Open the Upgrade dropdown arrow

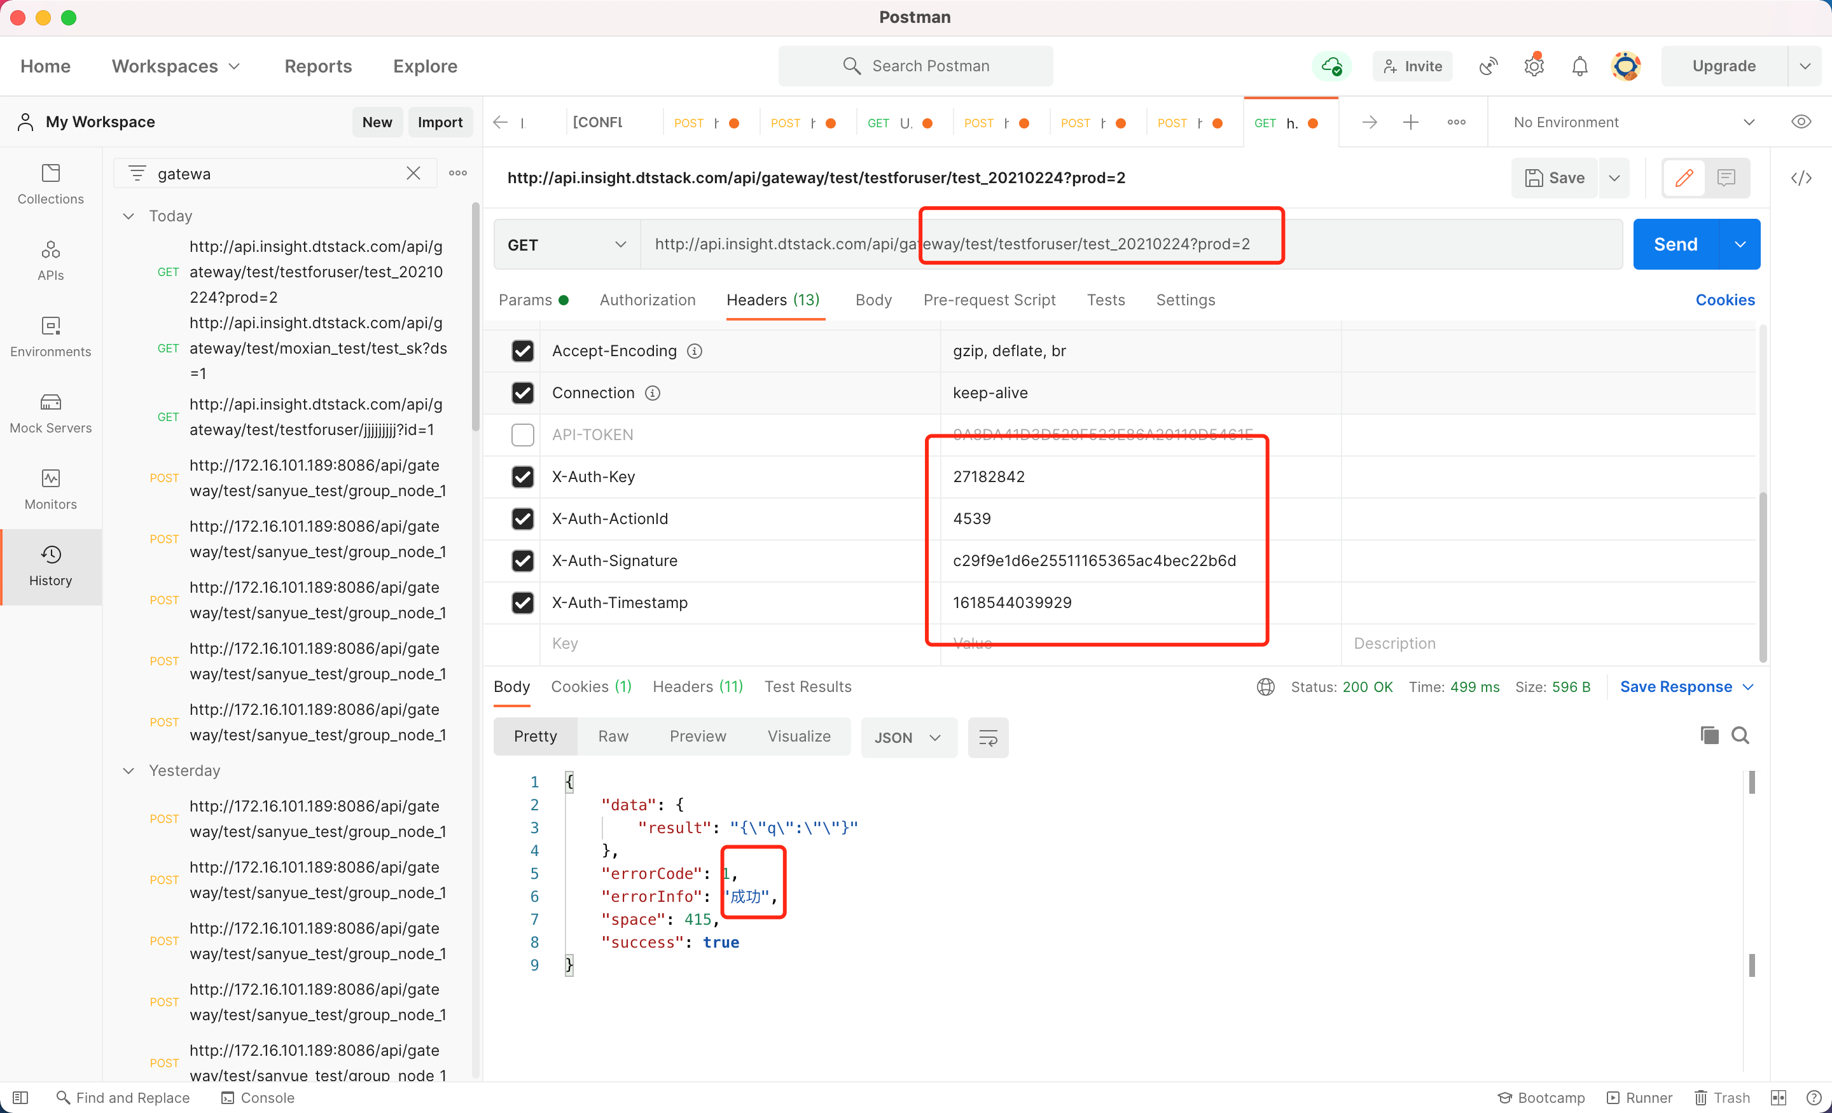pos(1805,66)
